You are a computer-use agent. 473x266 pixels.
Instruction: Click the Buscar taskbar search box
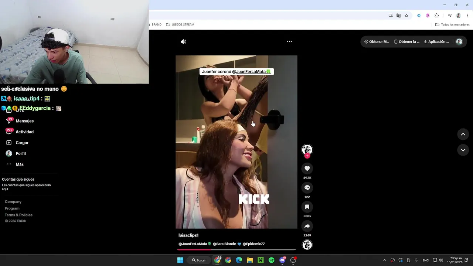click(x=199, y=260)
